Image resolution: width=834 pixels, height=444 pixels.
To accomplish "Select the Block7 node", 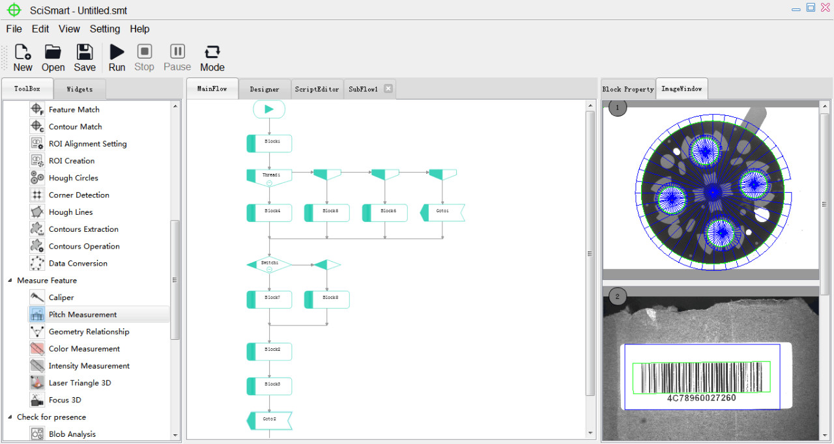I will point(269,299).
